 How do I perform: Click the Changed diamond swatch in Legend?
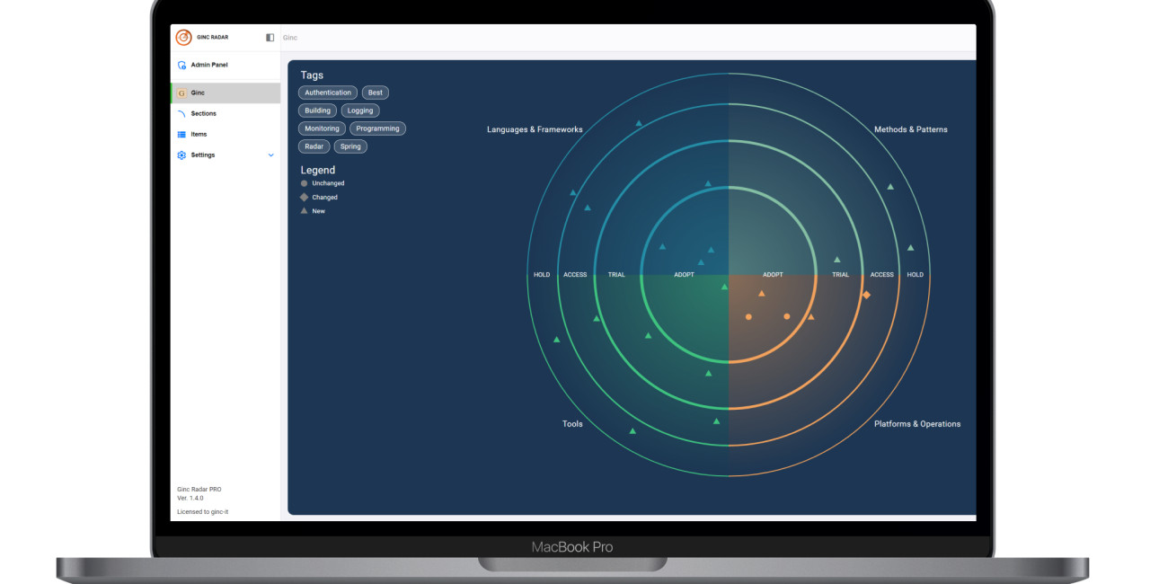click(x=304, y=197)
